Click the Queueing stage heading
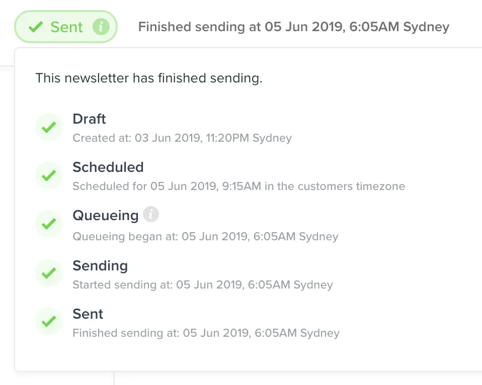The image size is (482, 385). [105, 216]
